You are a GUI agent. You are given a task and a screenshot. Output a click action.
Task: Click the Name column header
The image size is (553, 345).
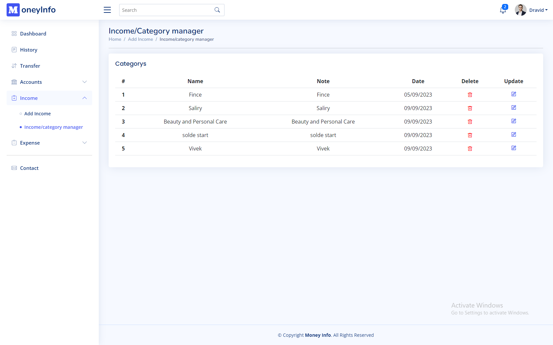click(195, 81)
